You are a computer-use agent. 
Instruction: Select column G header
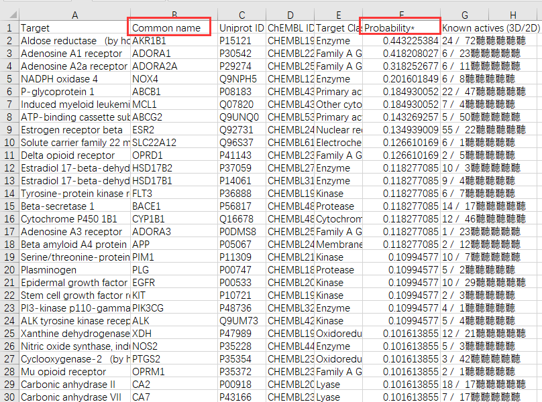(x=465, y=15)
